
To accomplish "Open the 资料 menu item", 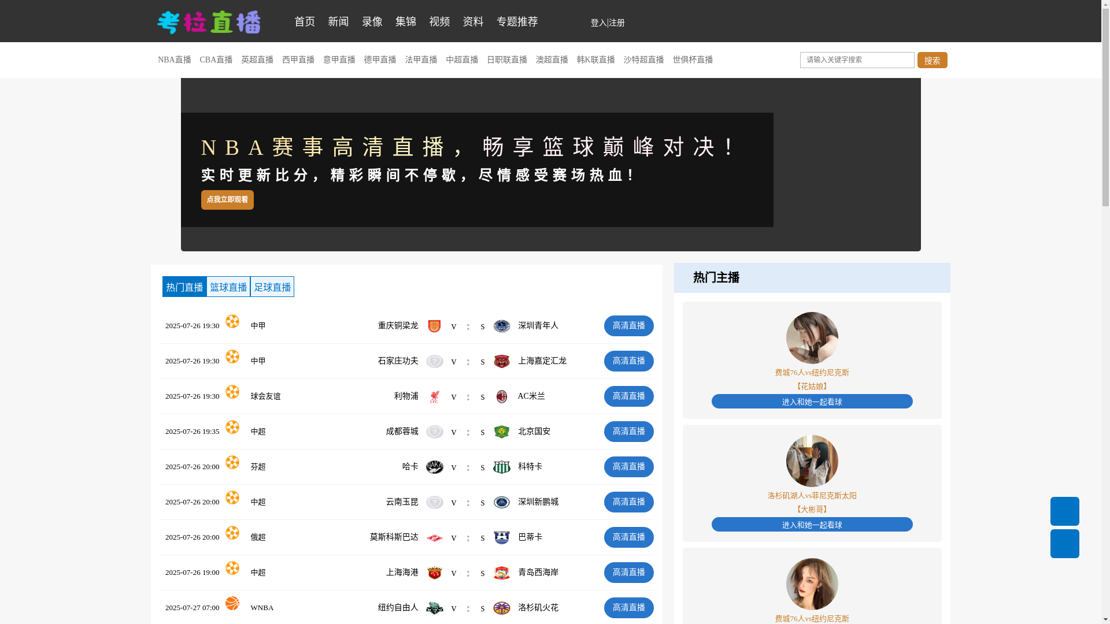I will click(x=473, y=21).
